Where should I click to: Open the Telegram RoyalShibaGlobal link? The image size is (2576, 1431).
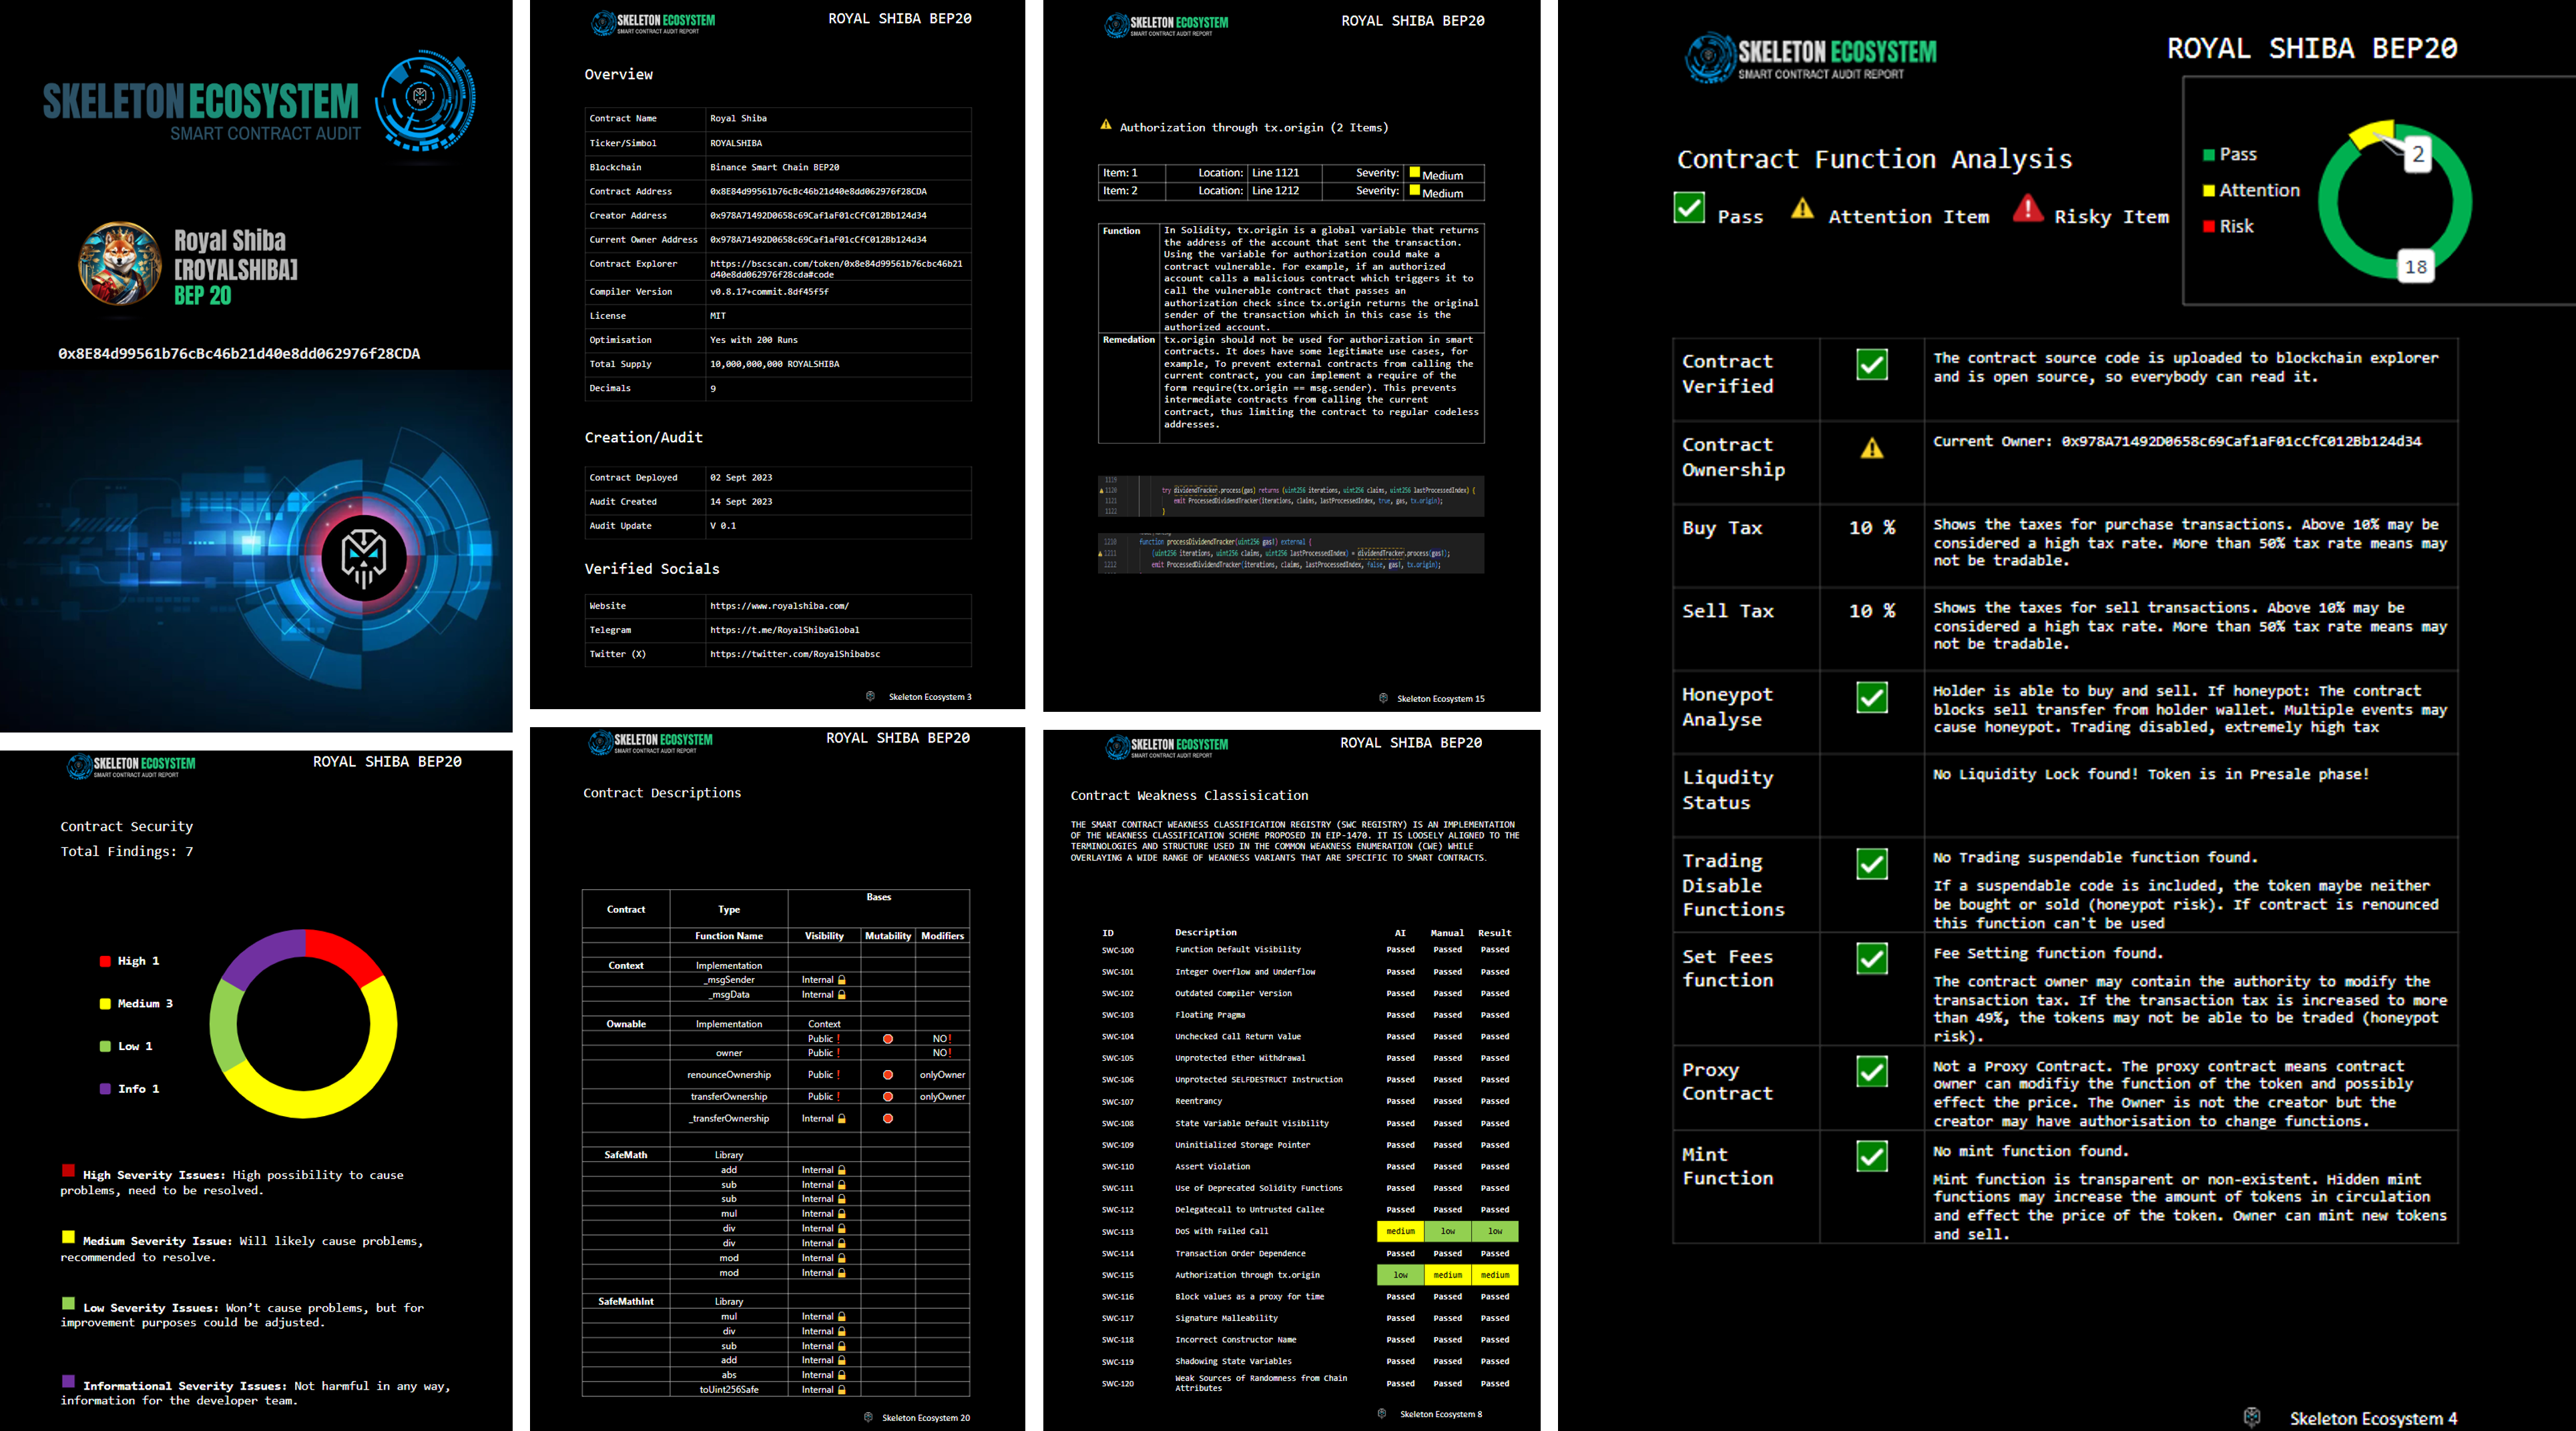[784, 630]
